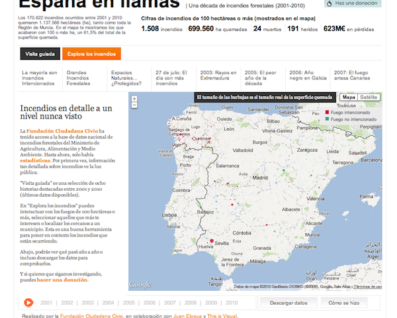Click the 191 heridos statistic
This screenshot has height=318, width=397.
[302, 28]
